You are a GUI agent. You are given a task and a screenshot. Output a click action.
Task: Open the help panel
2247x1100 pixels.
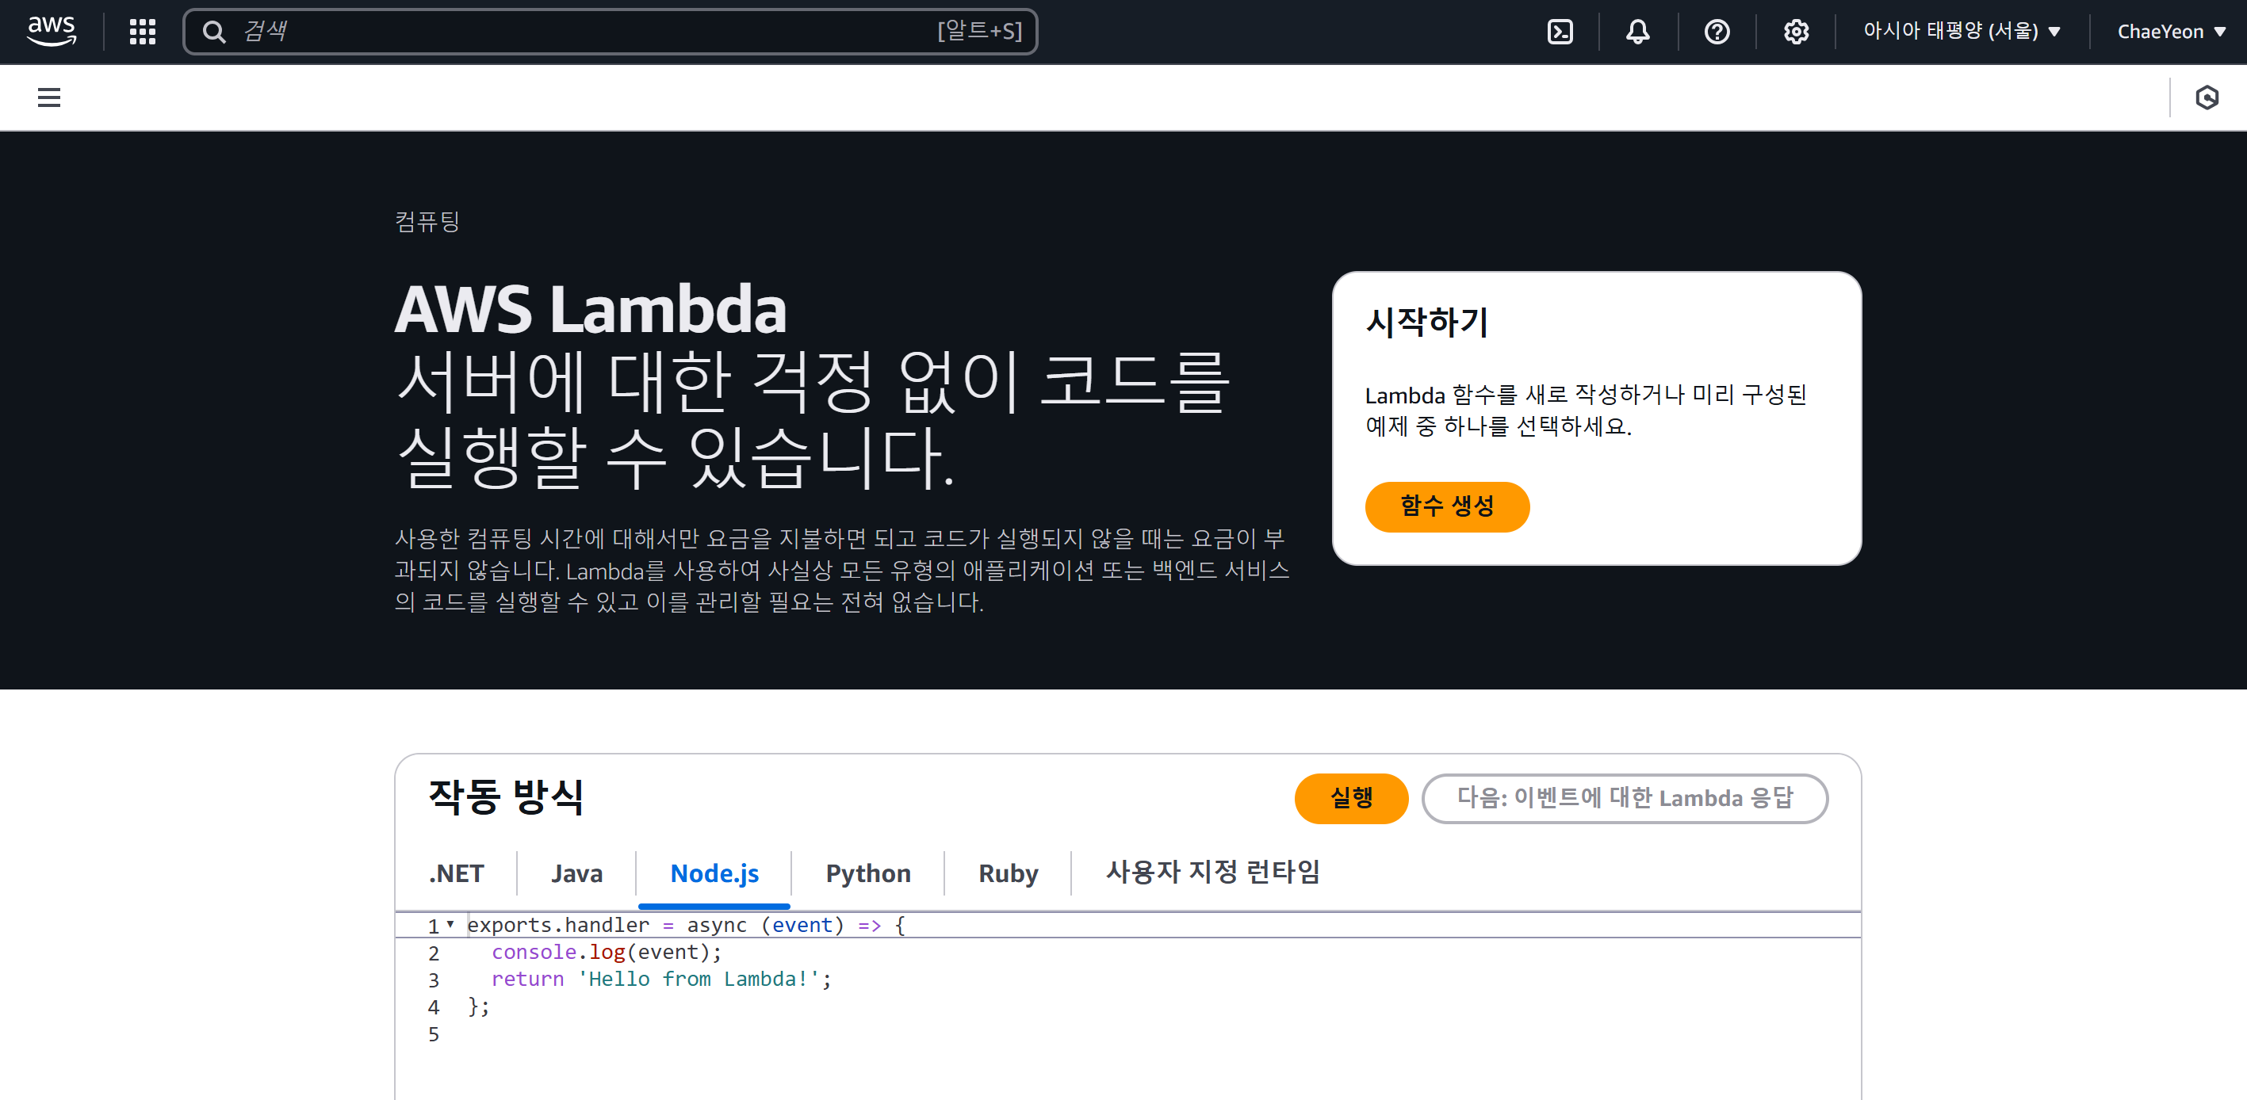pyautogui.click(x=1716, y=30)
